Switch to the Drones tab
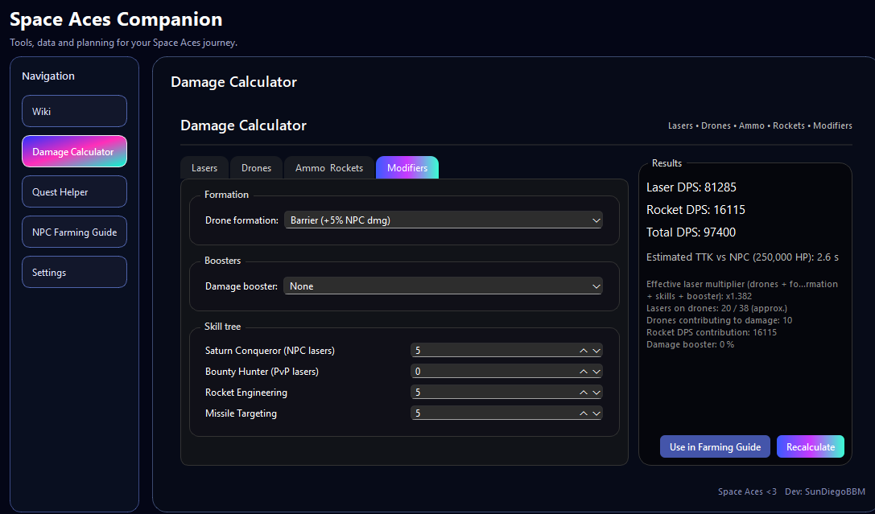Viewport: 875px width, 514px height. click(x=256, y=167)
